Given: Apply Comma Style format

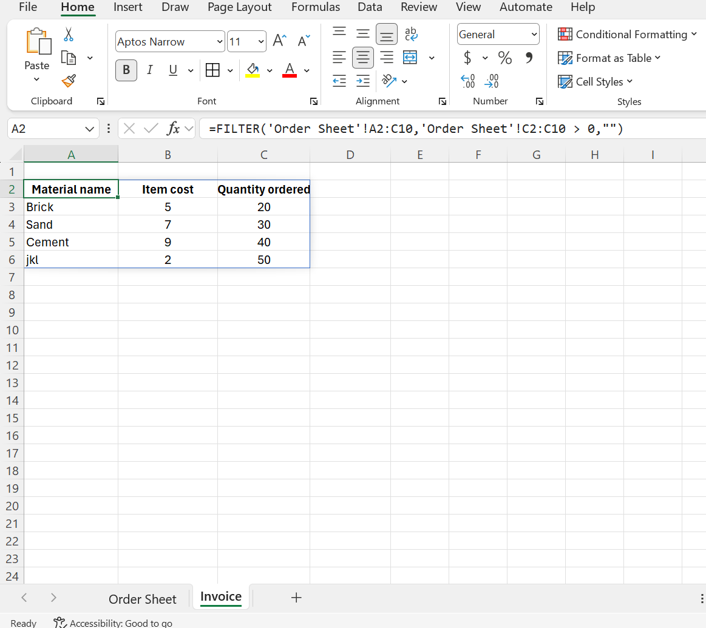Looking at the screenshot, I should (529, 58).
